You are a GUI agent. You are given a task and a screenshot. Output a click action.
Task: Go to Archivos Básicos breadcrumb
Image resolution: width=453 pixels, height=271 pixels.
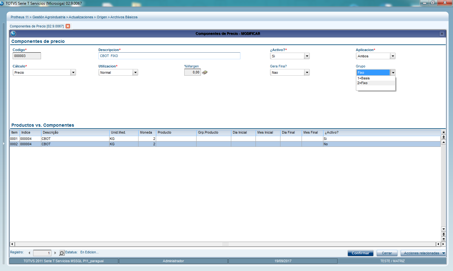[x=124, y=17]
